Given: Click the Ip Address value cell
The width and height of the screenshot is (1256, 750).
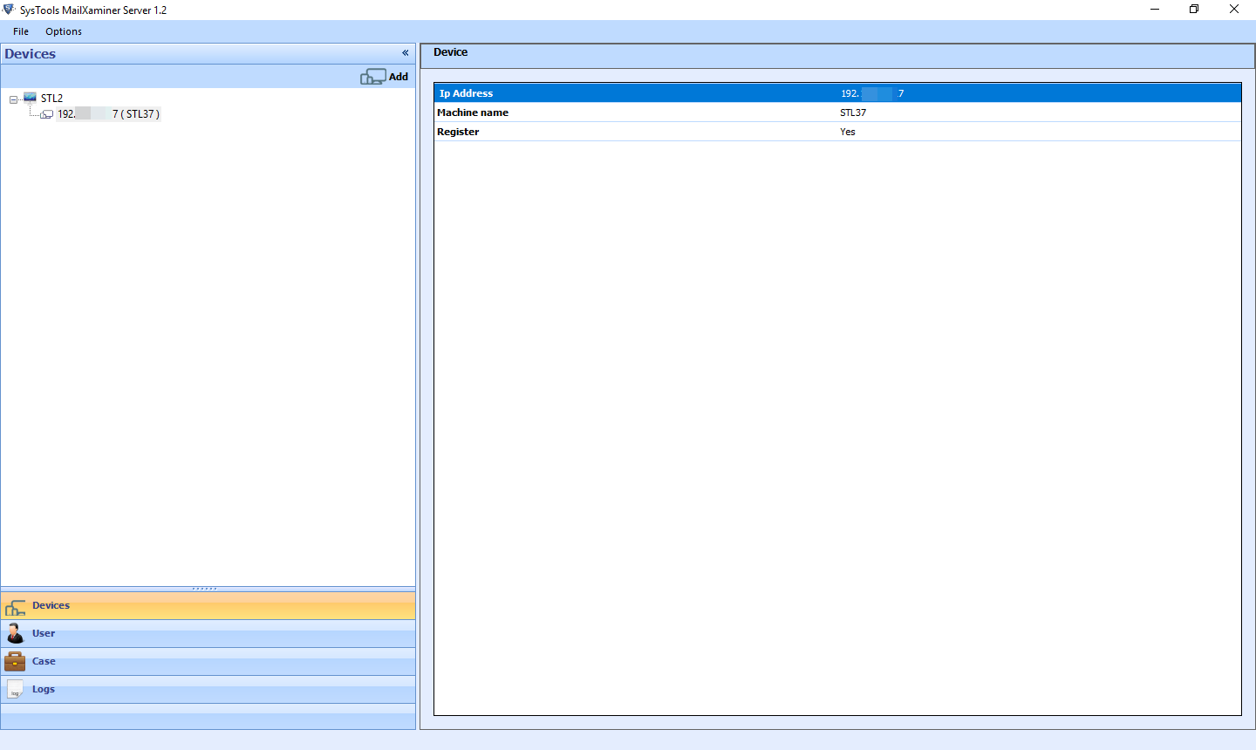Looking at the screenshot, I should tap(872, 93).
